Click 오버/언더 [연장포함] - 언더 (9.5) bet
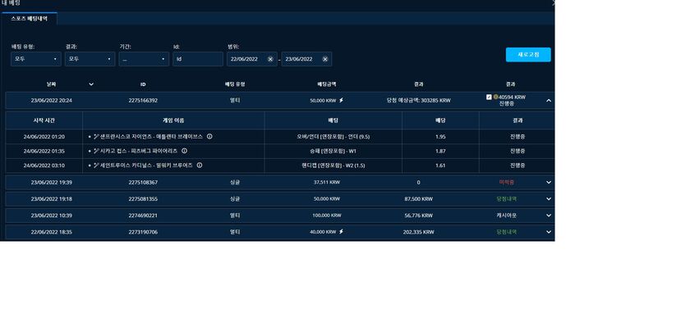 (334, 137)
